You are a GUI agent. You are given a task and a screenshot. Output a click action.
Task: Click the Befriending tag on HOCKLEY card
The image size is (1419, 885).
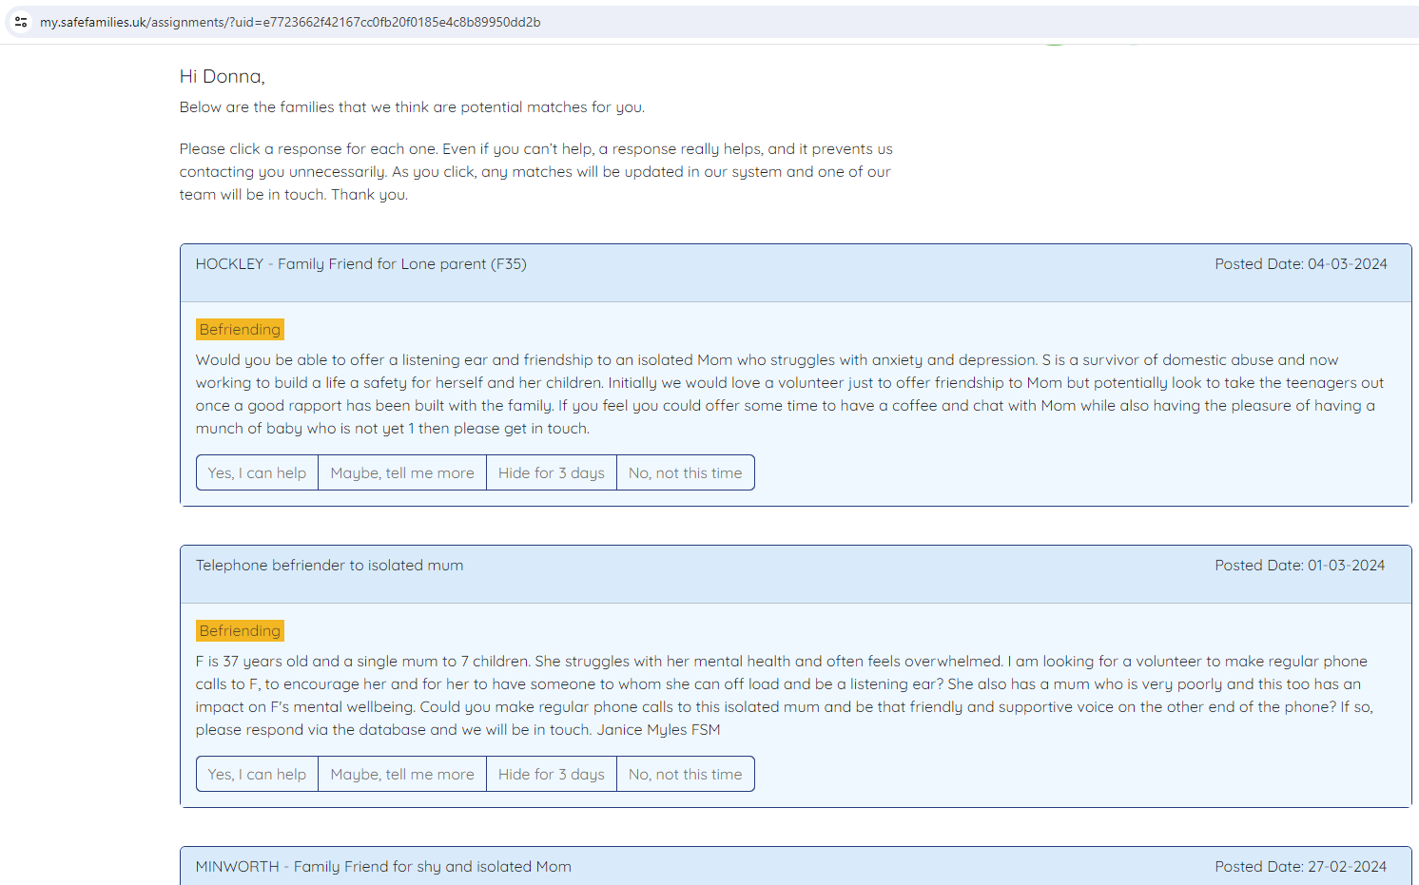240,329
